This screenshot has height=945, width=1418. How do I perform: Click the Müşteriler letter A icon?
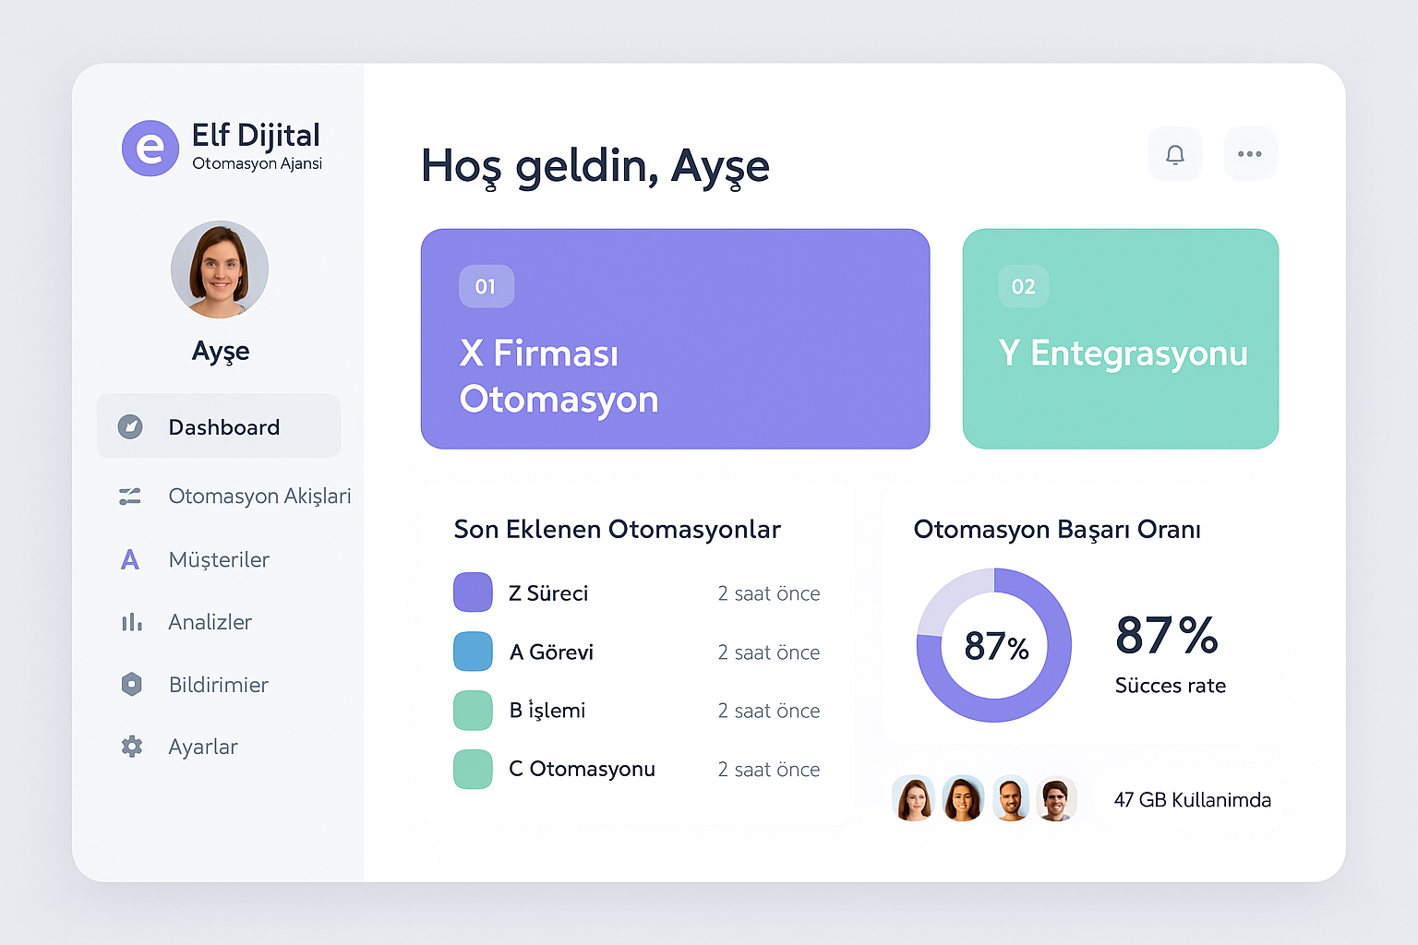pos(130,559)
